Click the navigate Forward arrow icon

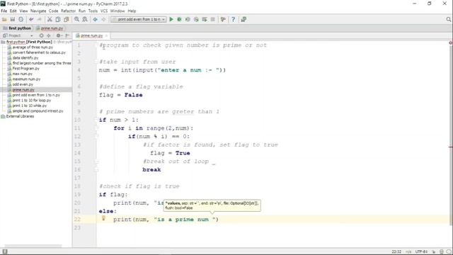tap(103, 19)
